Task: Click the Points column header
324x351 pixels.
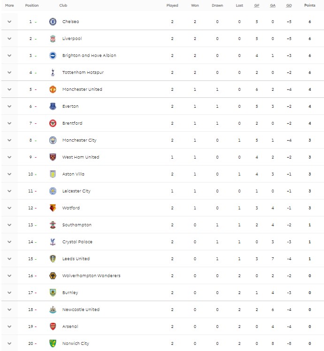Action: (x=309, y=6)
